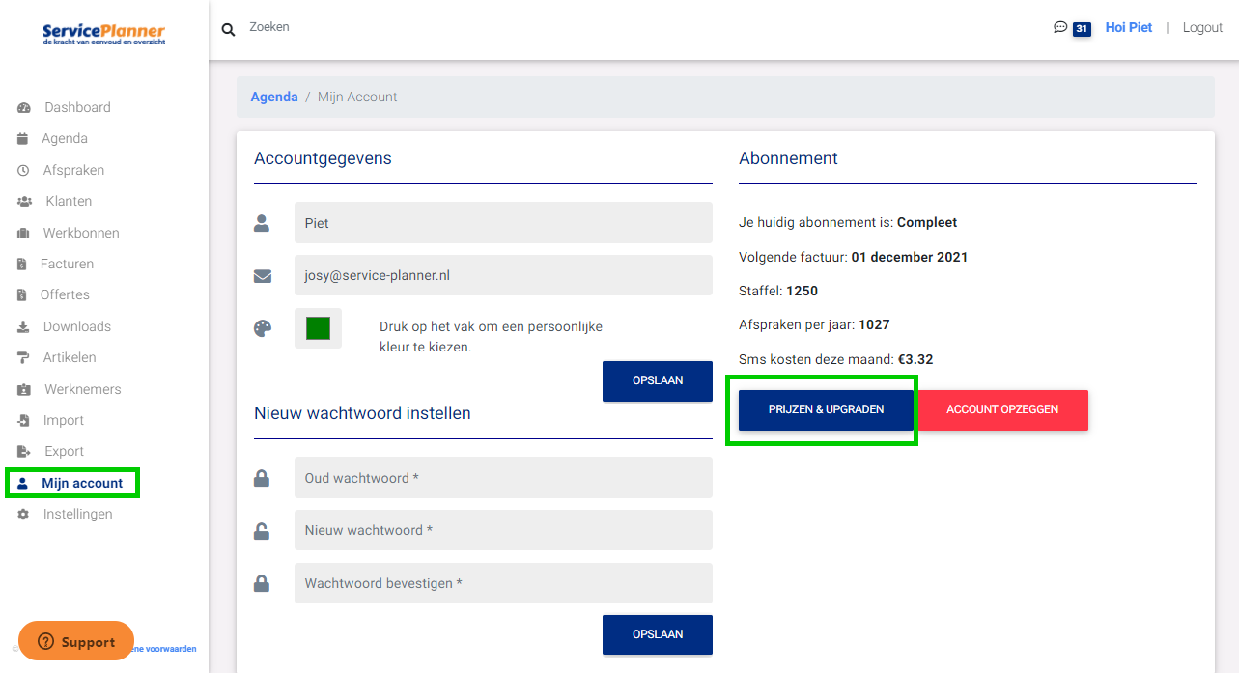The image size is (1239, 673).
Task: Click the padlock icon beside Wachtwoord bevestigen
Action: coord(262,583)
